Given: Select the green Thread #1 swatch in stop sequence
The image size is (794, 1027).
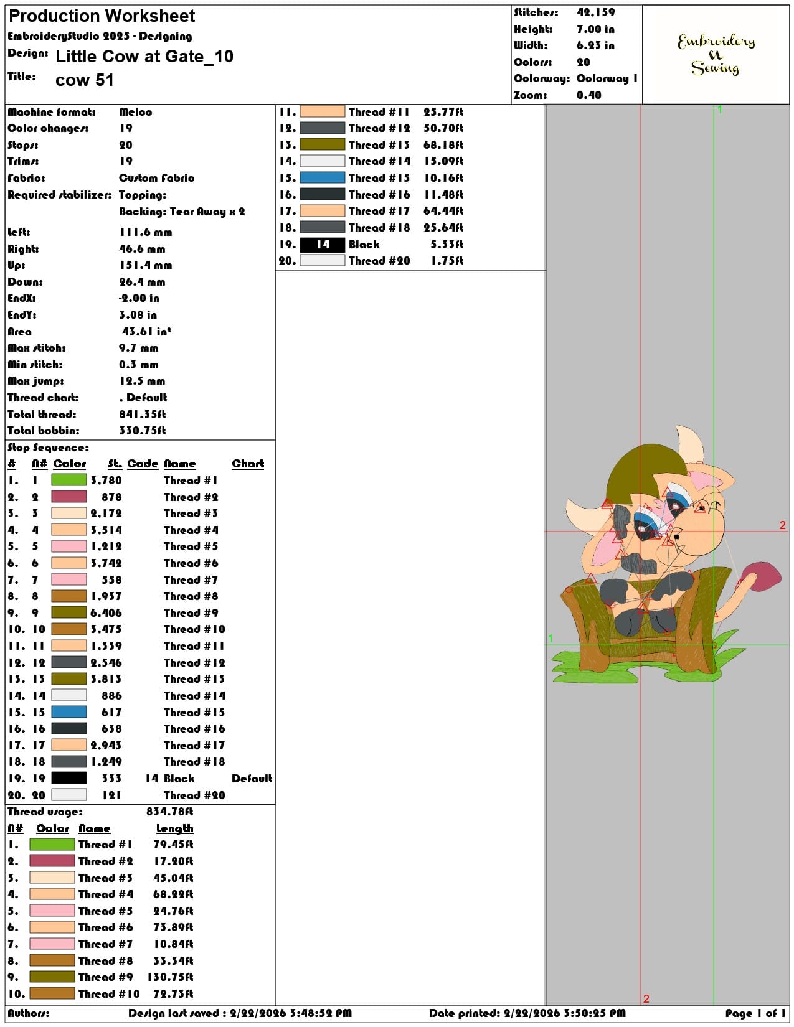Looking at the screenshot, I should [69, 480].
